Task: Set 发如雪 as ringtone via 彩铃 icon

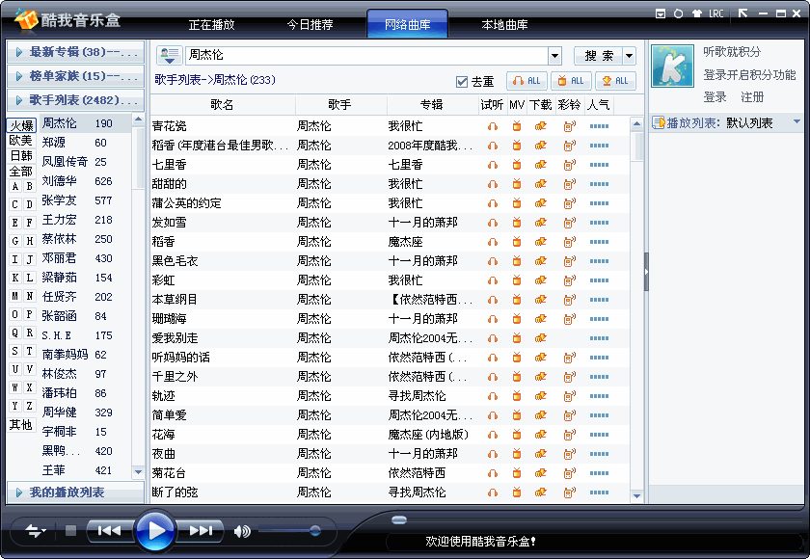Action: point(569,223)
